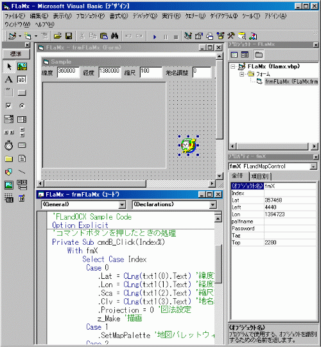
Task: Select the TextBox tool (abl)
Action: point(22,79)
